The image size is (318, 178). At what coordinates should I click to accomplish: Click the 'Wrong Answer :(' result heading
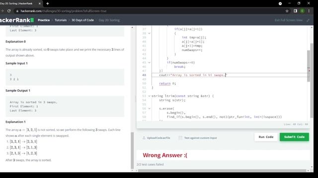point(165,155)
